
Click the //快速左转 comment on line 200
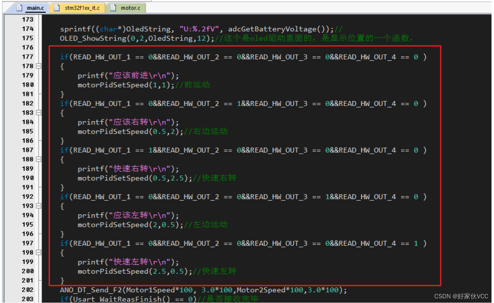[215, 271]
